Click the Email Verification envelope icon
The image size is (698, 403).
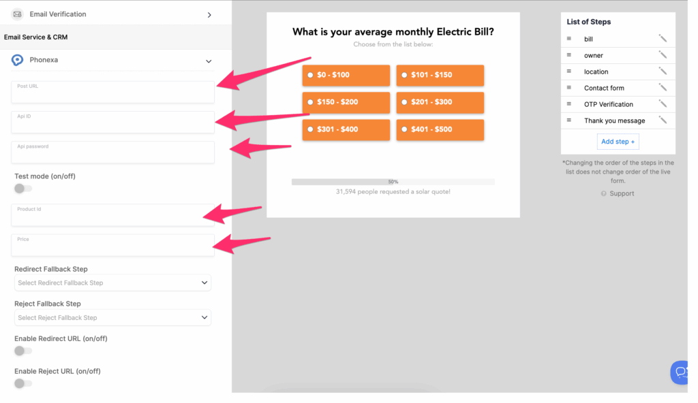tap(18, 14)
